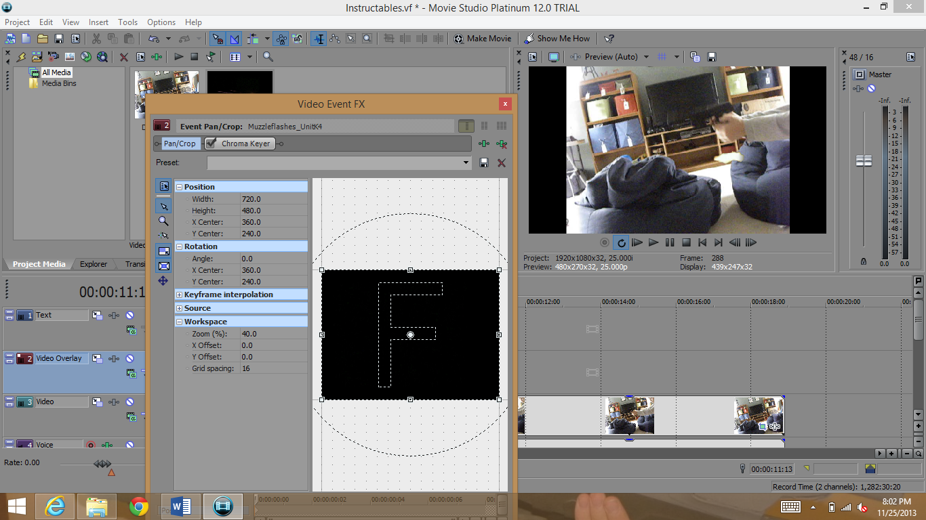Toggle Ignore Event Grouping icon

pos(297,39)
